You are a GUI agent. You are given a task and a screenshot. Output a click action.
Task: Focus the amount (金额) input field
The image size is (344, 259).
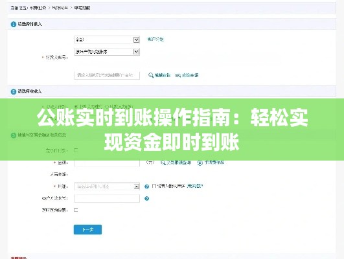[107, 163]
